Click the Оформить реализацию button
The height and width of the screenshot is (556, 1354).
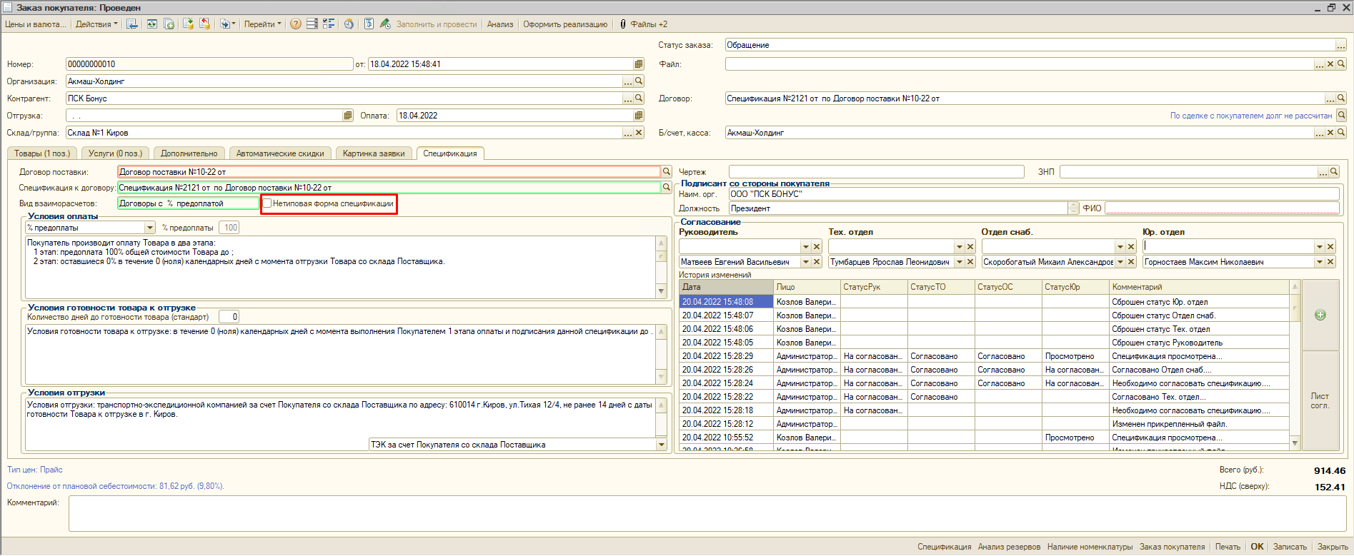[x=565, y=24]
